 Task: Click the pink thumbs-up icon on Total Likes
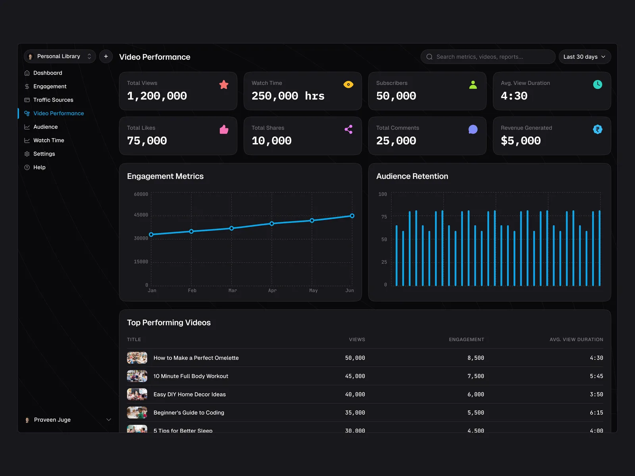point(224,129)
